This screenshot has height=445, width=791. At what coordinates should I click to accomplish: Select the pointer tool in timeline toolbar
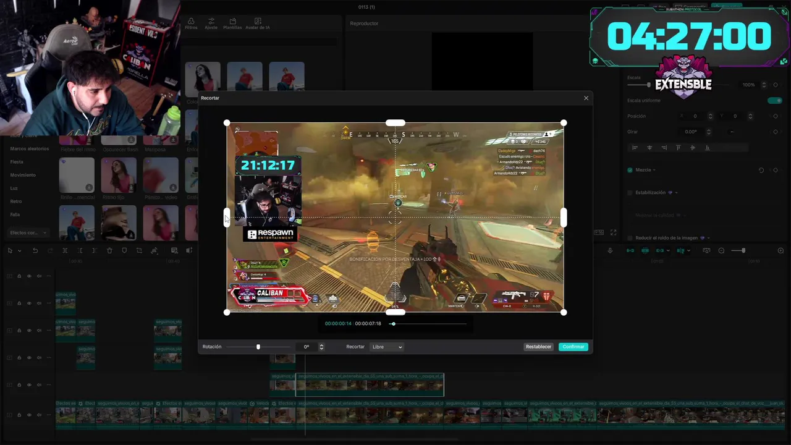[x=11, y=250]
